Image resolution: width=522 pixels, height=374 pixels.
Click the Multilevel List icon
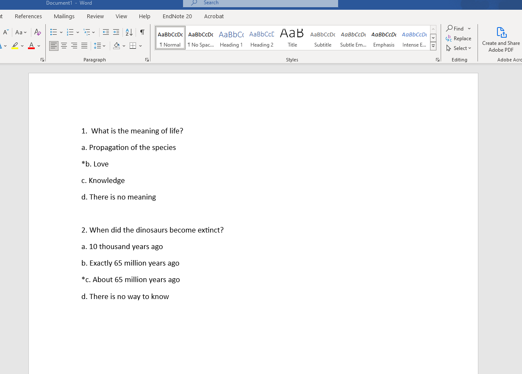[86, 33]
